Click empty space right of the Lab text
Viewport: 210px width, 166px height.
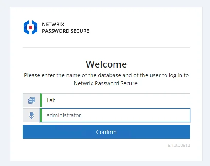pyautogui.click(x=123, y=100)
